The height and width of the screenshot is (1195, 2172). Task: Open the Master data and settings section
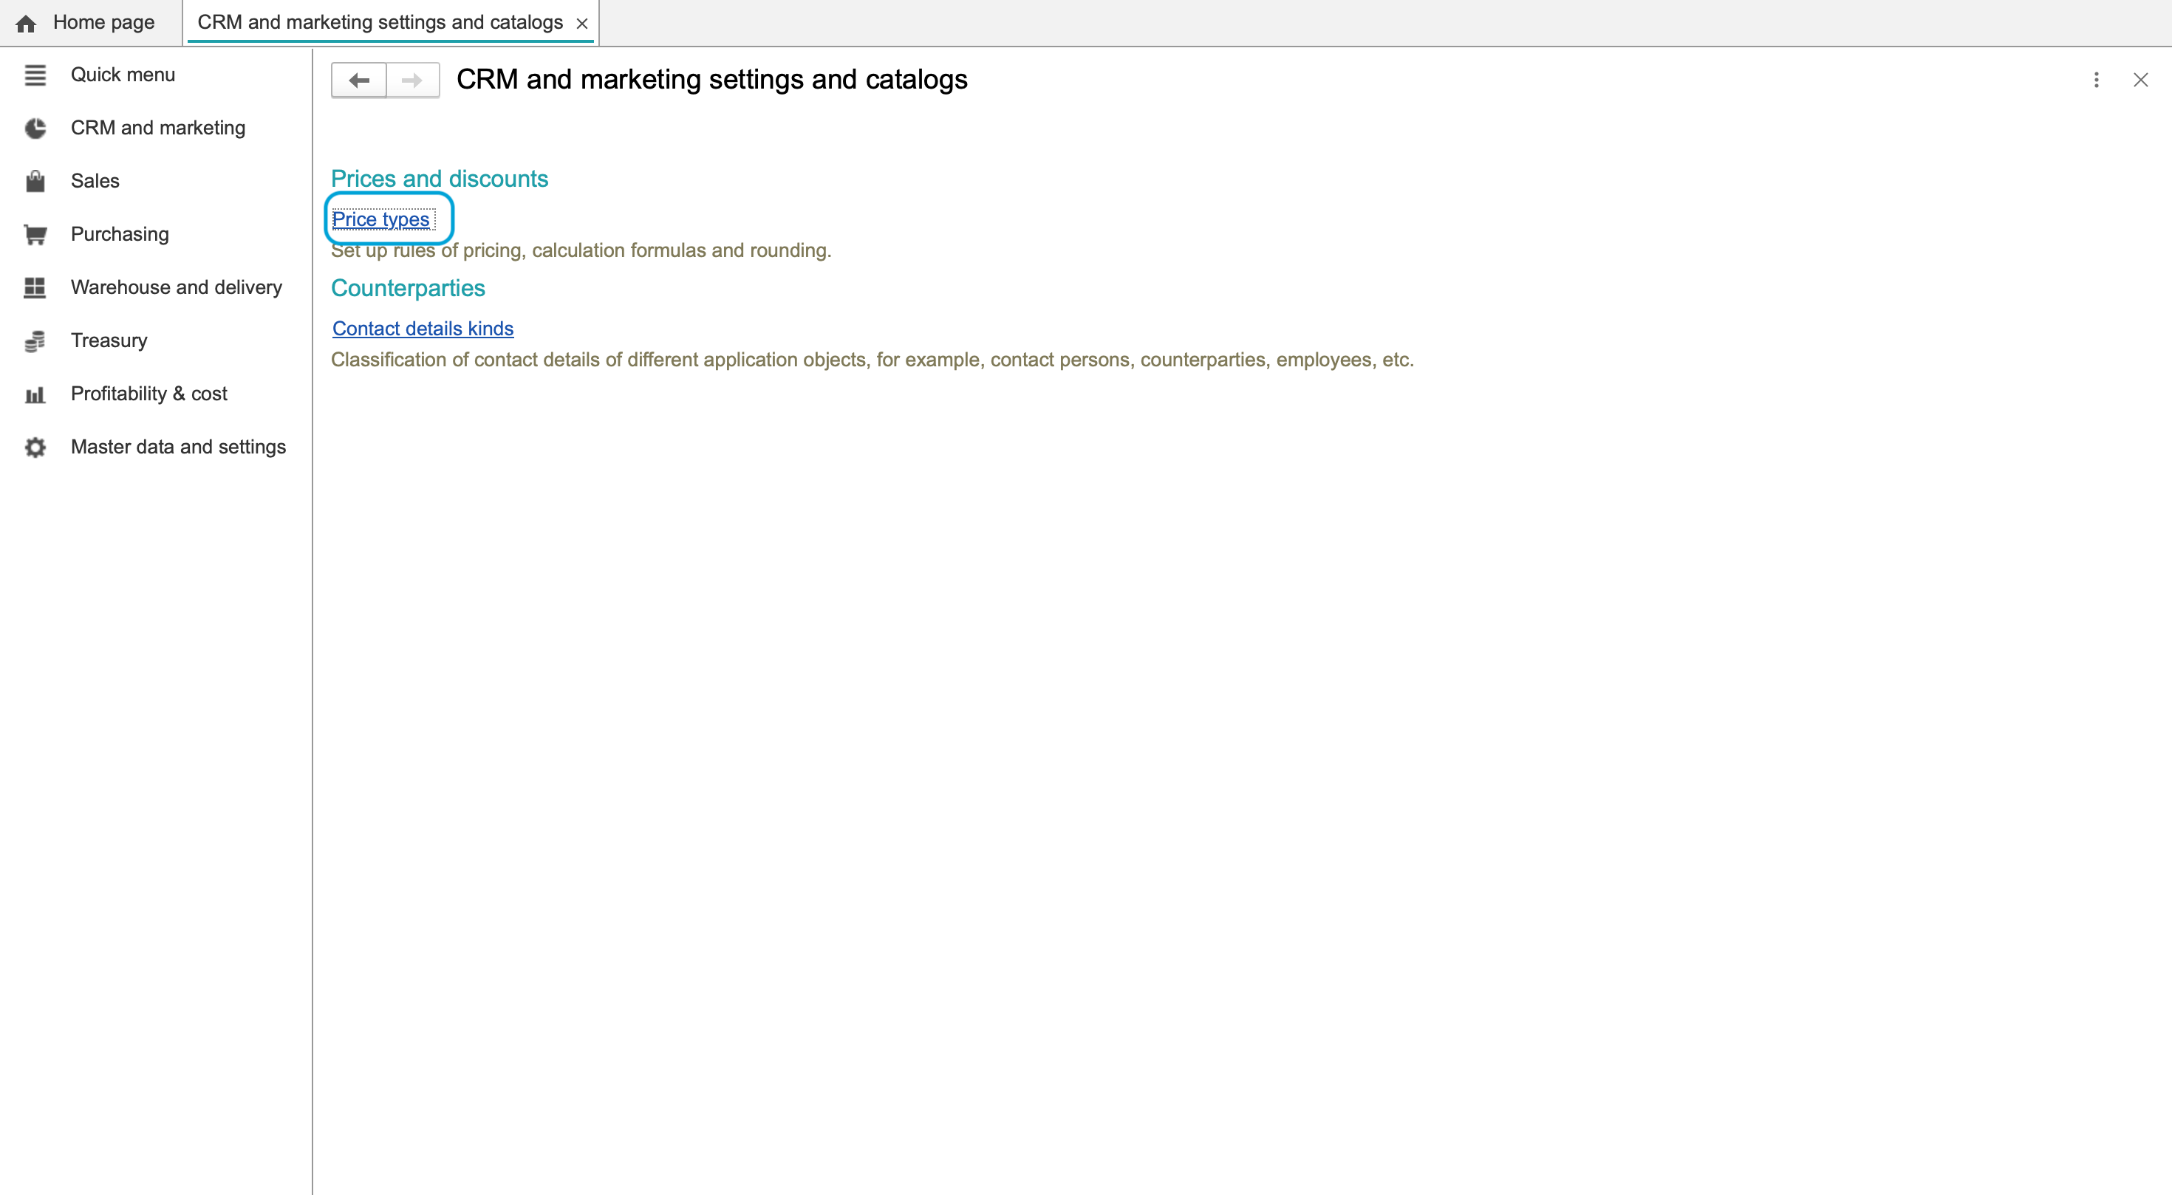click(x=178, y=447)
